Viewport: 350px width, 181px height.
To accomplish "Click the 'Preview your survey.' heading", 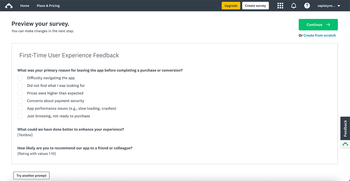I will [x=40, y=24].
